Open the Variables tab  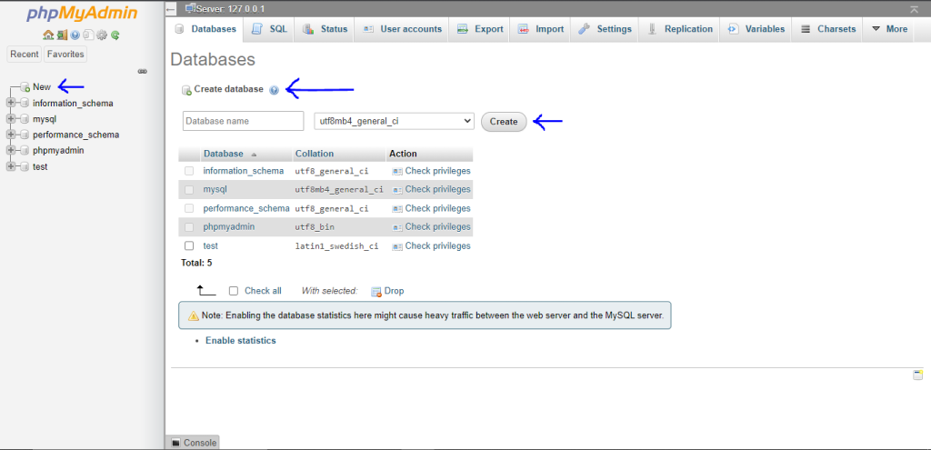[756, 29]
